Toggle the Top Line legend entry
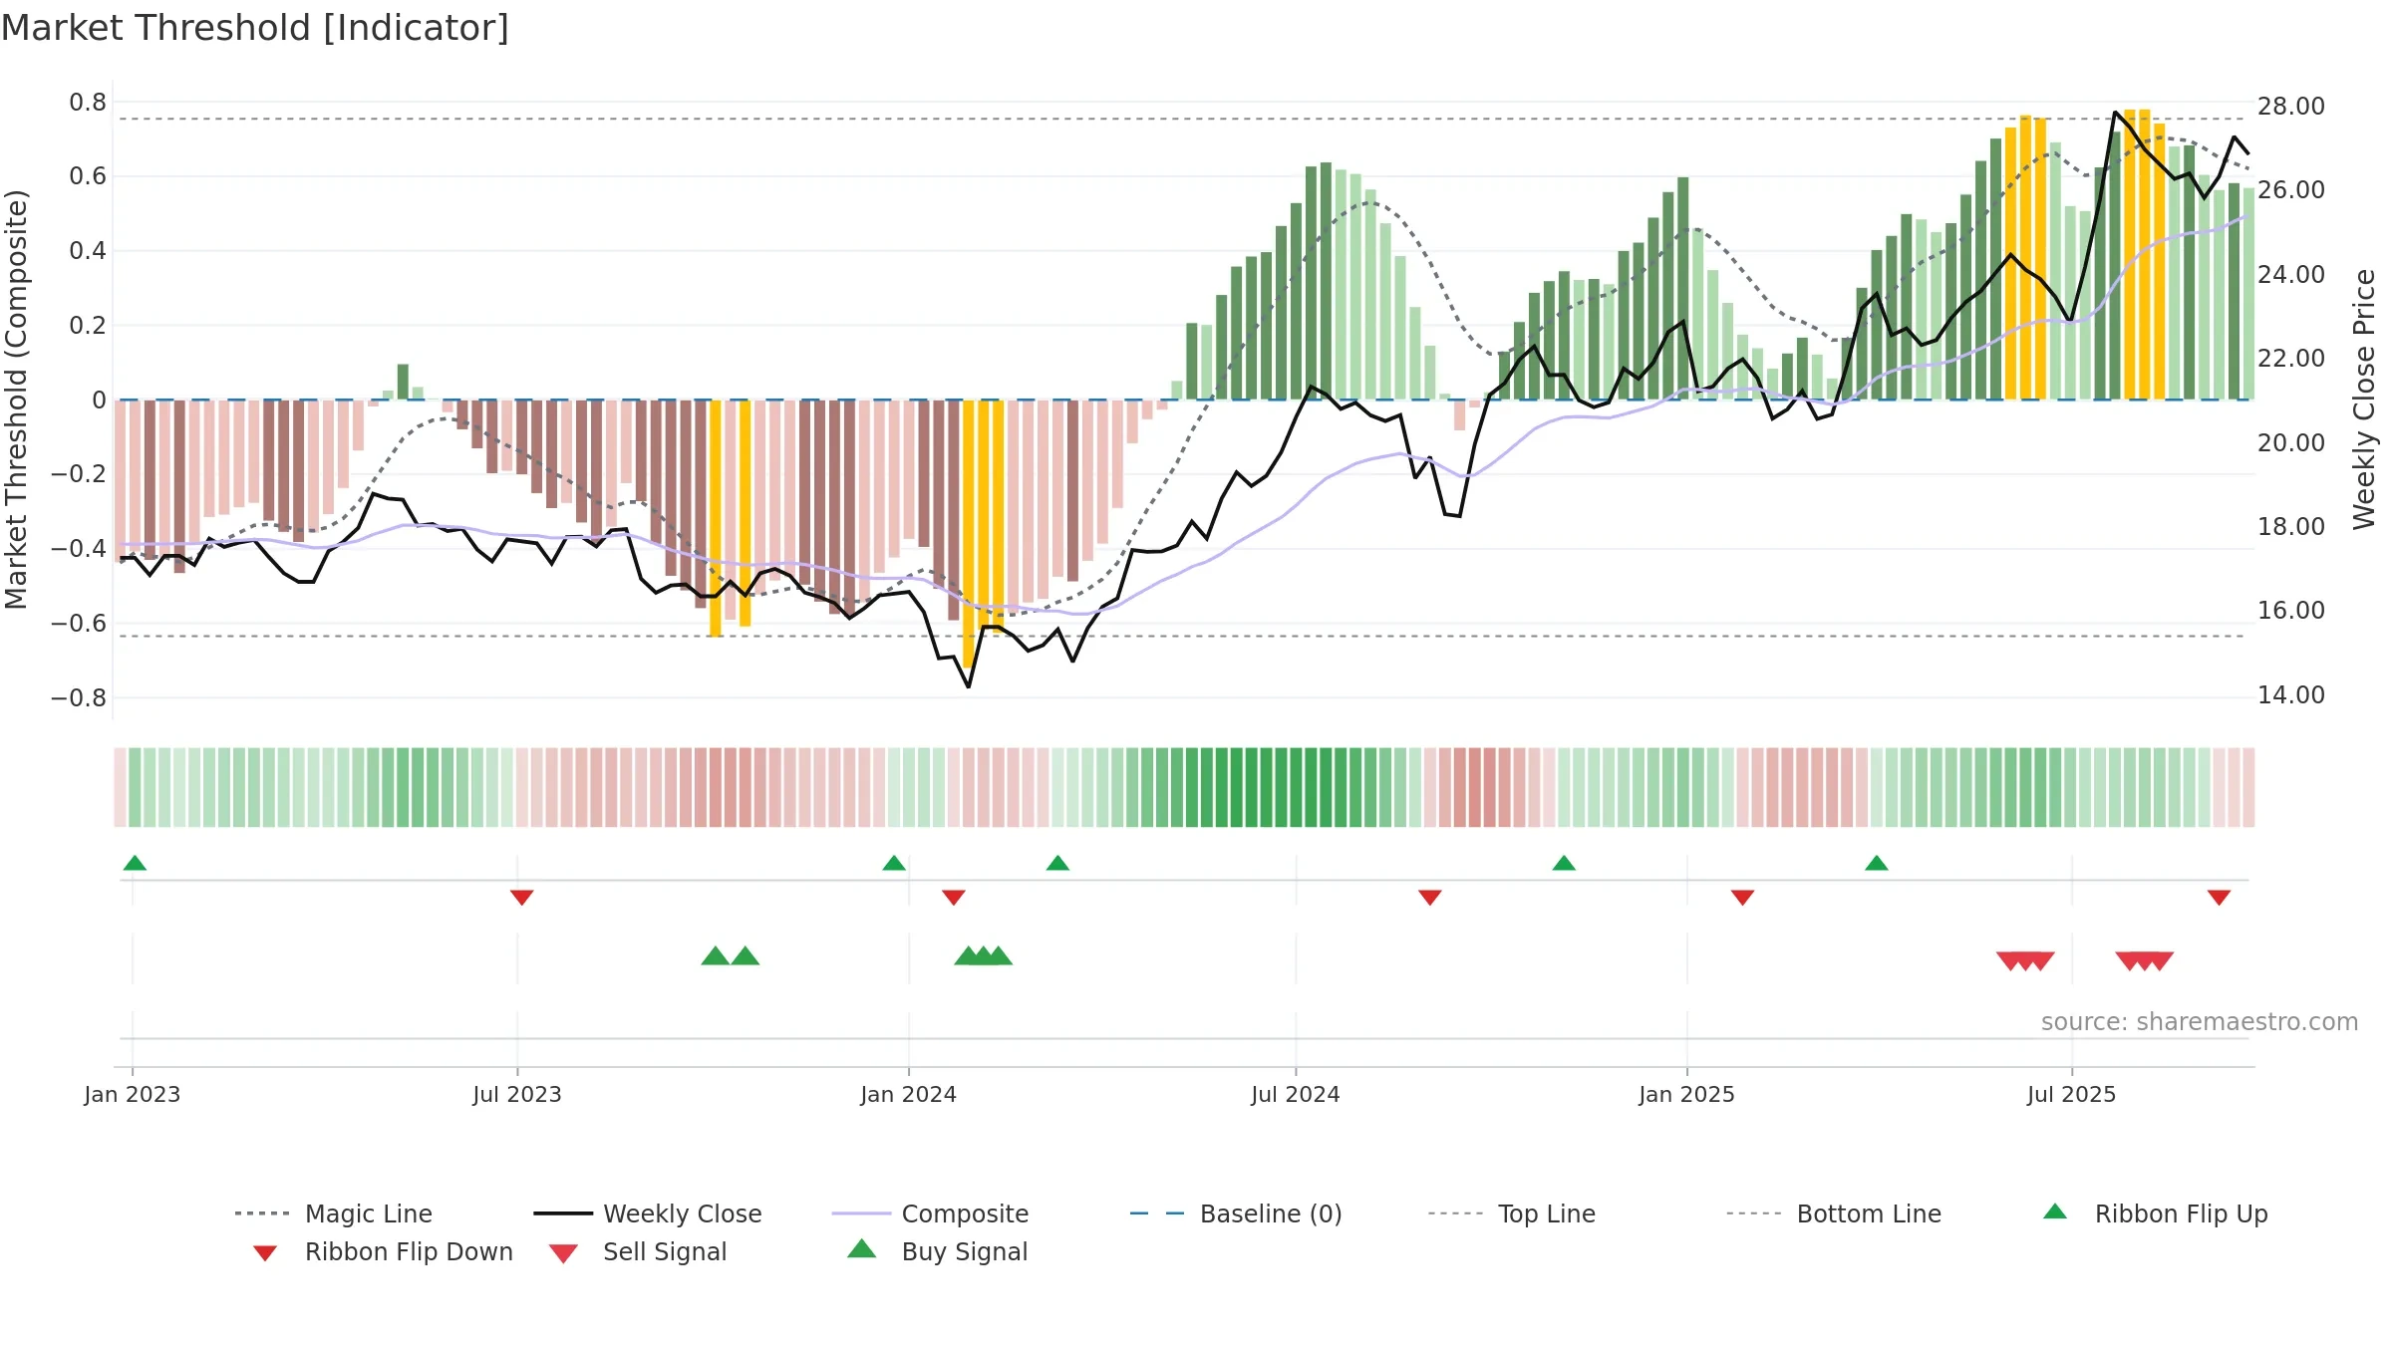 click(x=1511, y=1213)
